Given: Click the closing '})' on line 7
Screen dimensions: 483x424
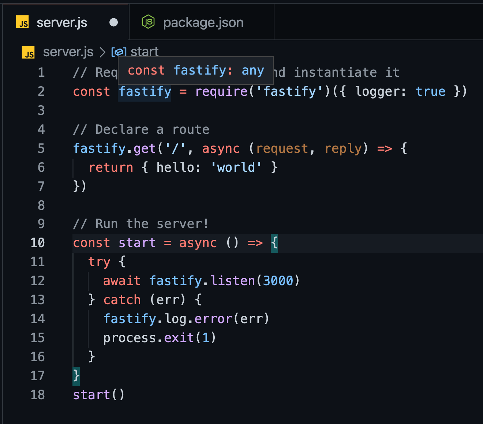Looking at the screenshot, I should (80, 186).
